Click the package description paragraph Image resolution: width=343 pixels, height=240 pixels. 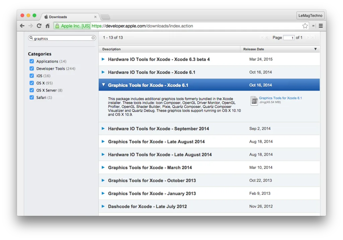pos(174,107)
